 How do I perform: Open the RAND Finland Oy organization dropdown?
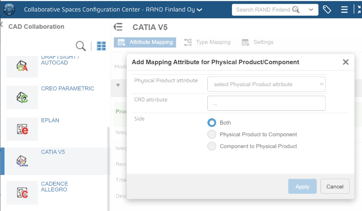coord(199,10)
